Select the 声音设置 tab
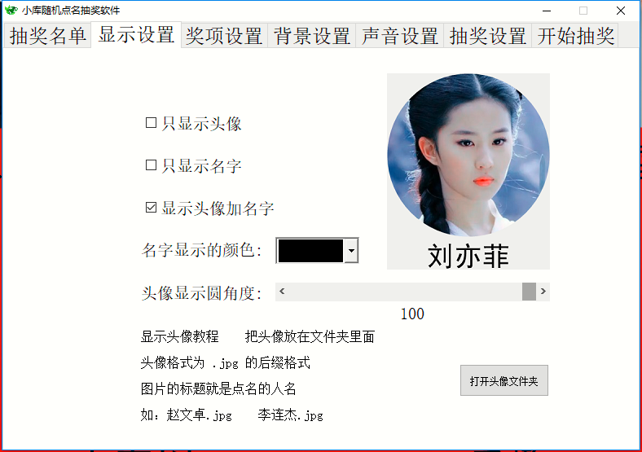This screenshot has height=452, width=642. 400,36
